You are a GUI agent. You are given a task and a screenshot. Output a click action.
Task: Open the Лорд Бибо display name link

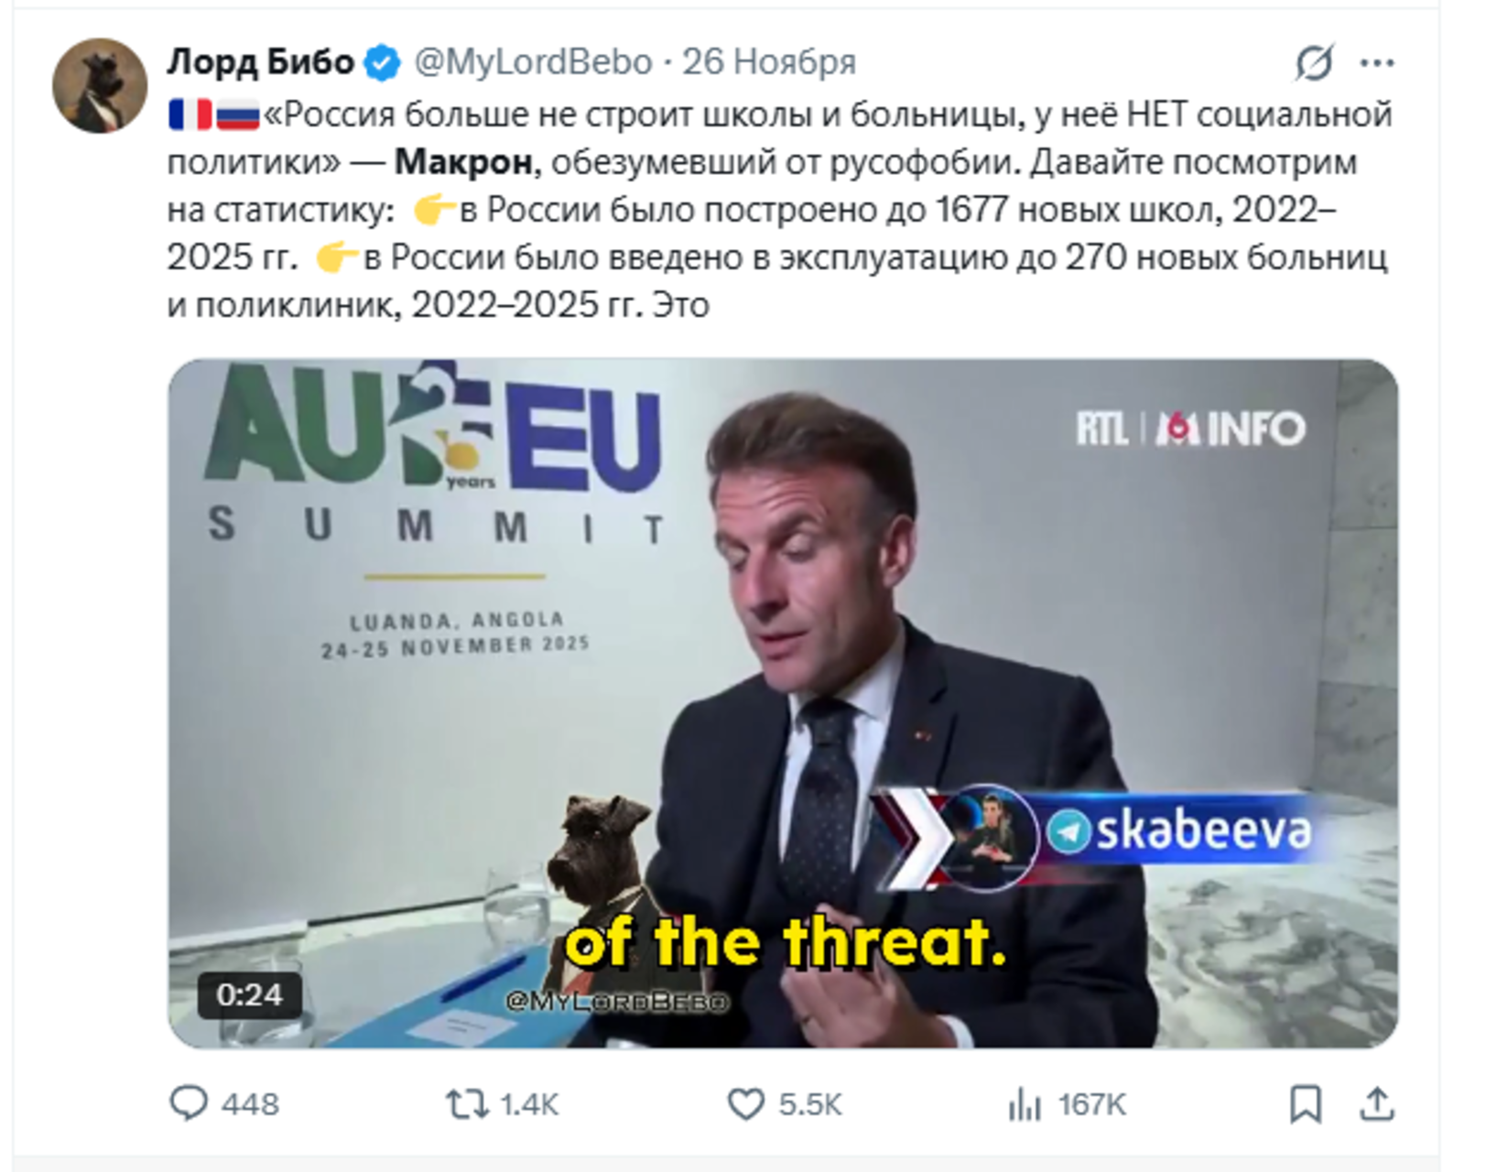click(261, 62)
